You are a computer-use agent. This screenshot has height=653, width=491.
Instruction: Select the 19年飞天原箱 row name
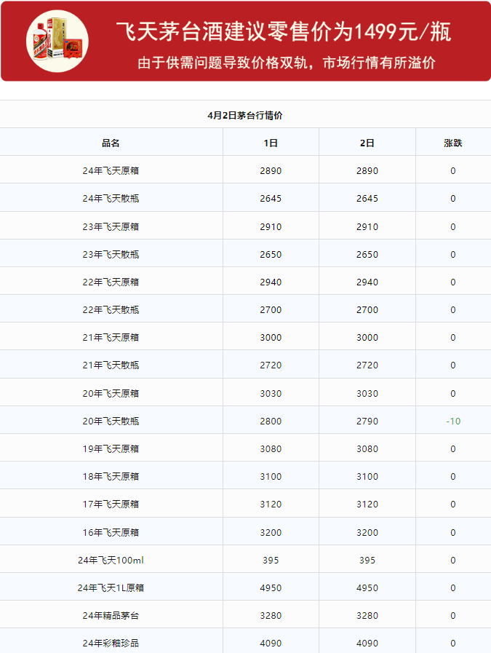point(111,448)
